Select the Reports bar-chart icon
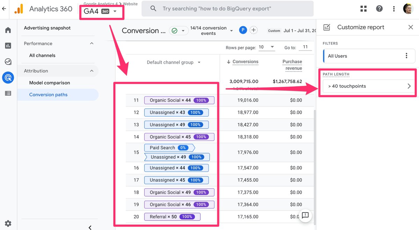Screen dimensions: 419x230 (8, 45)
